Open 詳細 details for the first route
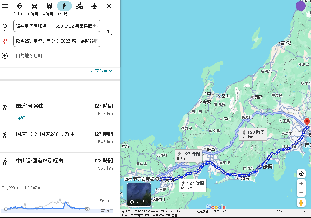This screenshot has height=218, width=311. coord(21,118)
